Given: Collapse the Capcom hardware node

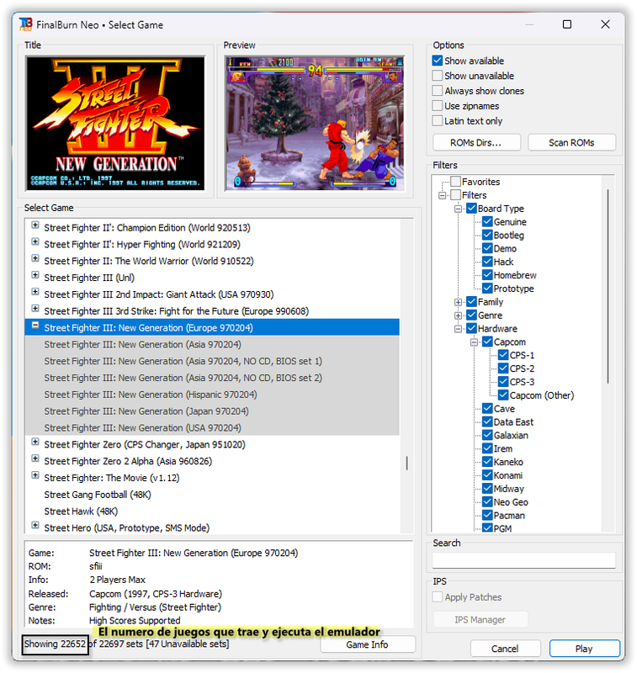Looking at the screenshot, I should 474,342.
